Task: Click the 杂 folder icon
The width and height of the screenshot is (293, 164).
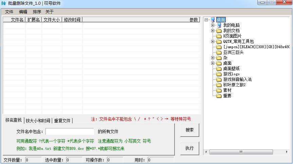Action: pos(219,58)
